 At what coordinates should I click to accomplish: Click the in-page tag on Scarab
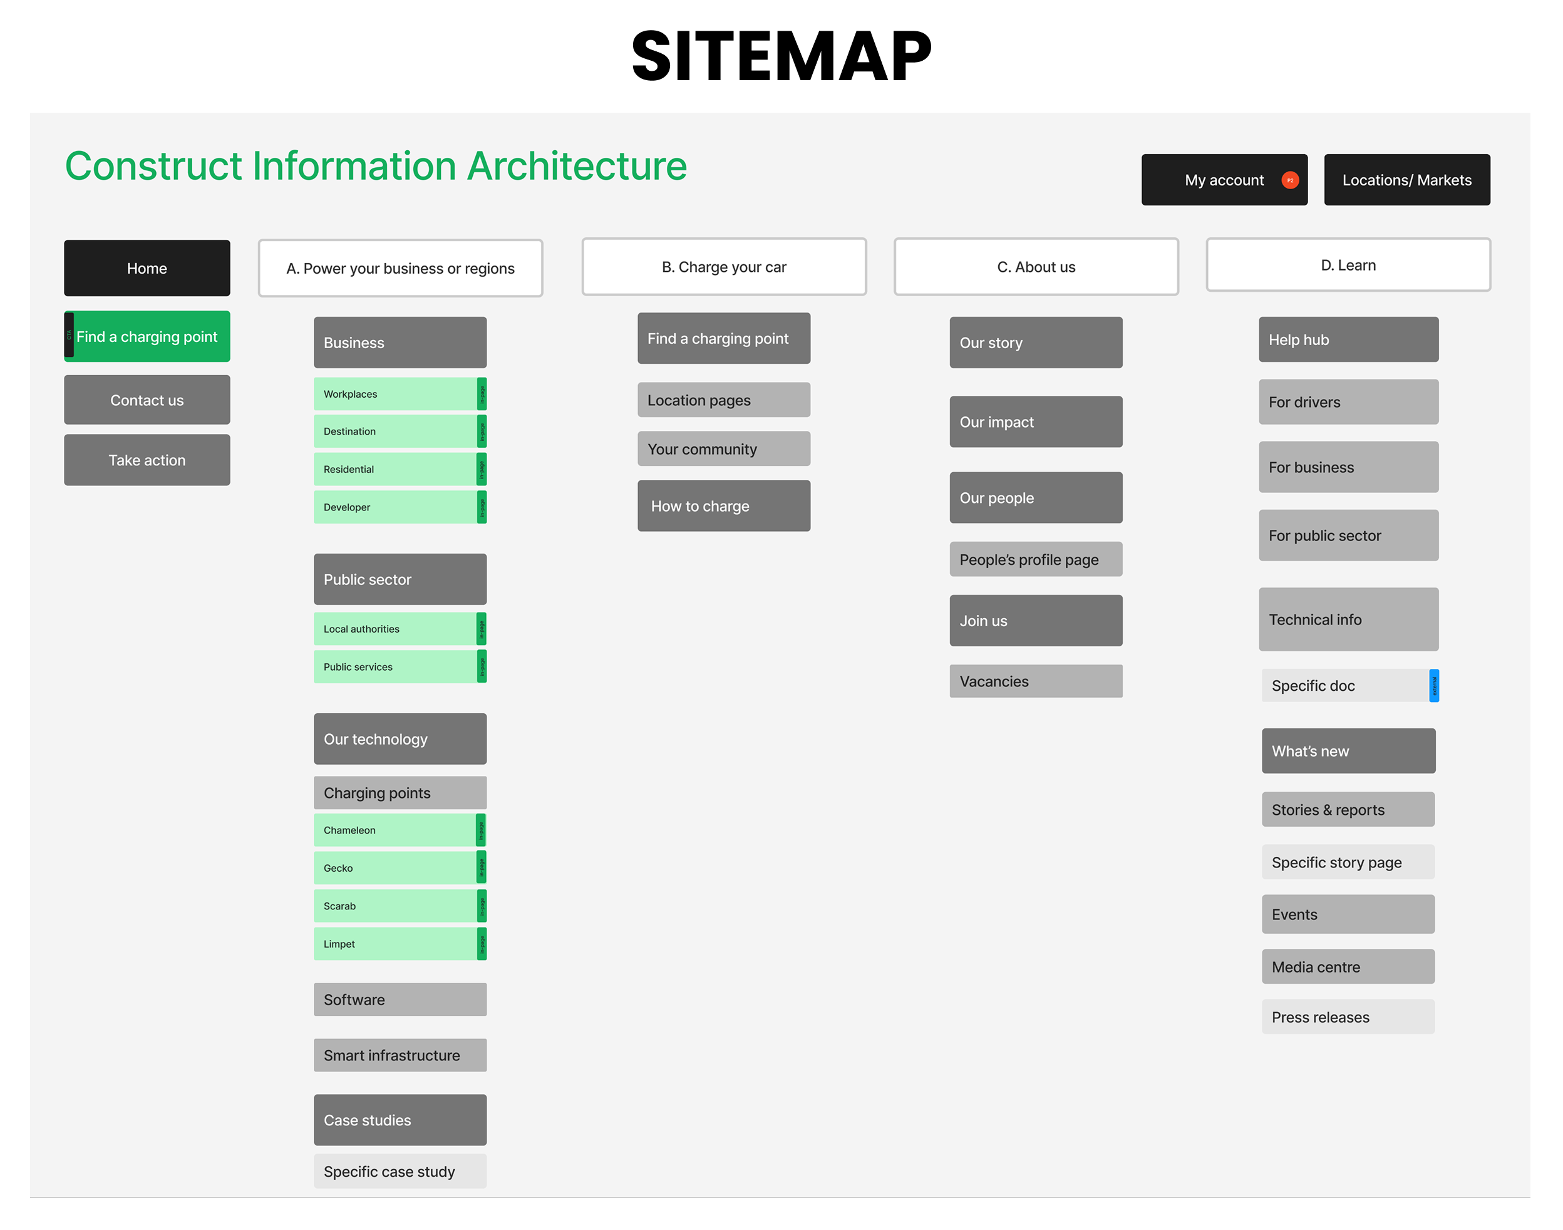(x=482, y=906)
